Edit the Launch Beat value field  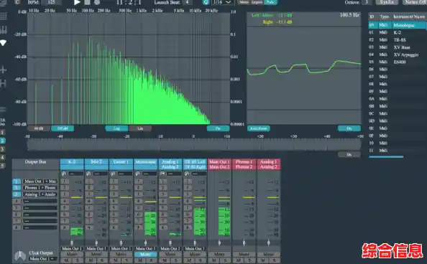click(188, 2)
